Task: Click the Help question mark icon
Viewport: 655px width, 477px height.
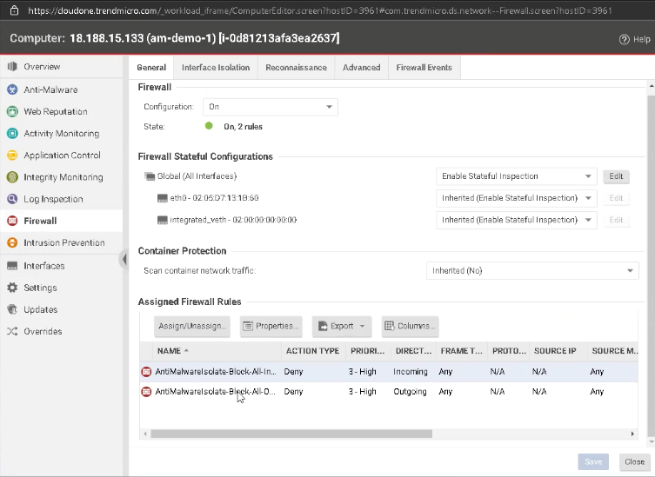Action: tap(624, 39)
